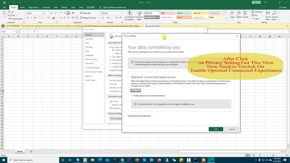Click the Increase Indent icon
The height and width of the screenshot is (163, 290).
[x=77, y=18]
